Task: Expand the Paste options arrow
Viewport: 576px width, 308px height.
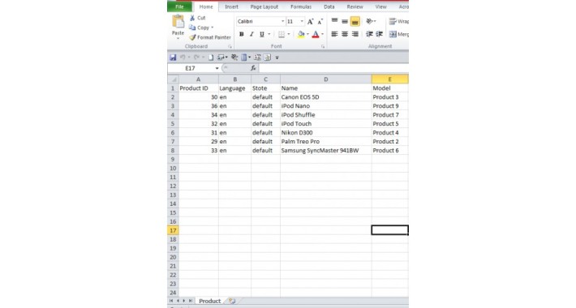Action: pyautogui.click(x=178, y=39)
